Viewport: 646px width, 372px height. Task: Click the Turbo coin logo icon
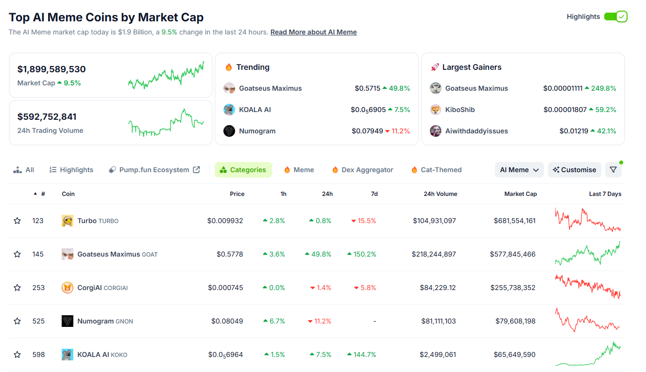[68, 221]
